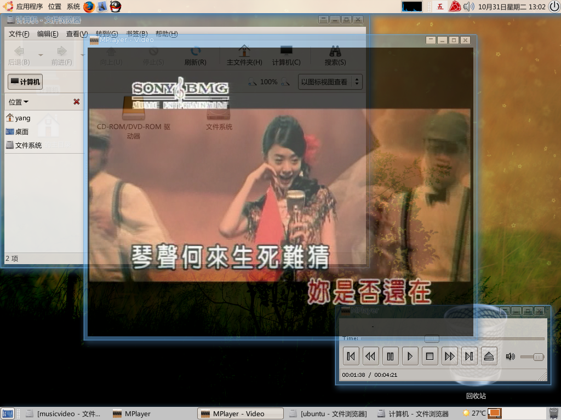561x420 pixels.
Task: Launch Firefox from the top panel
Action: click(x=89, y=7)
